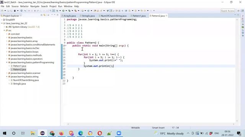This screenshot has width=245, height=137.
Task: Launch Debug with the bug icon
Action: coord(57,11)
